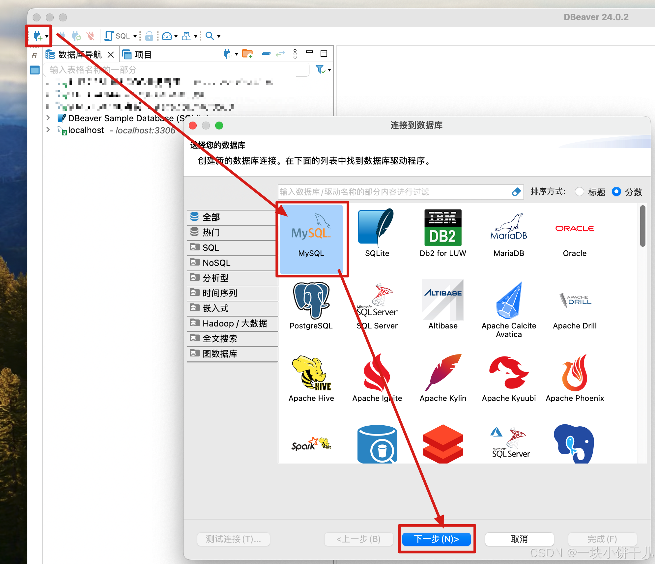Expand DBeaver Sample Database node
This screenshot has height=564, width=655.
[48, 118]
